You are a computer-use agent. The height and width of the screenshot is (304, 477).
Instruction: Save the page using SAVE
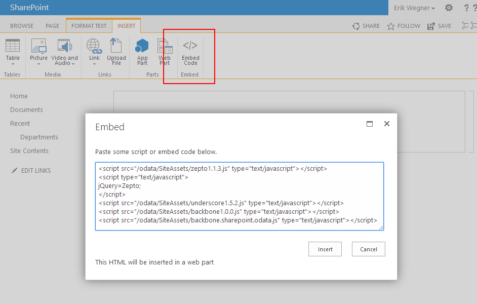pos(439,26)
